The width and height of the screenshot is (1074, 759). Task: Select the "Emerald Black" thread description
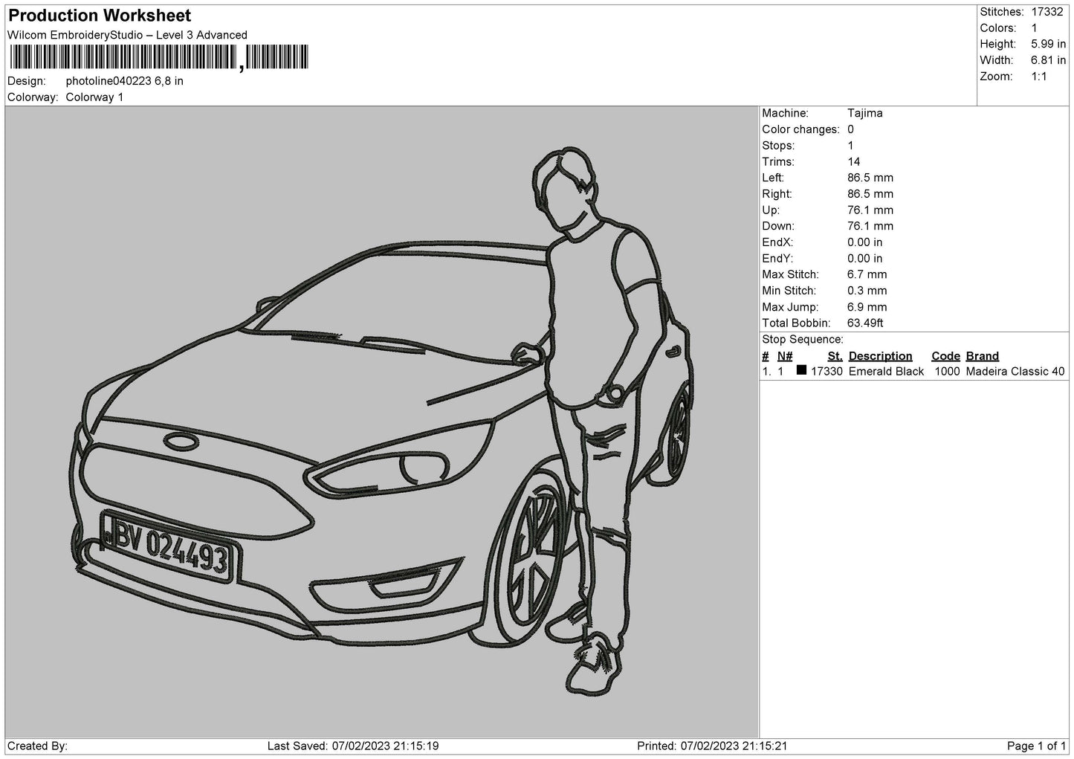tap(886, 372)
